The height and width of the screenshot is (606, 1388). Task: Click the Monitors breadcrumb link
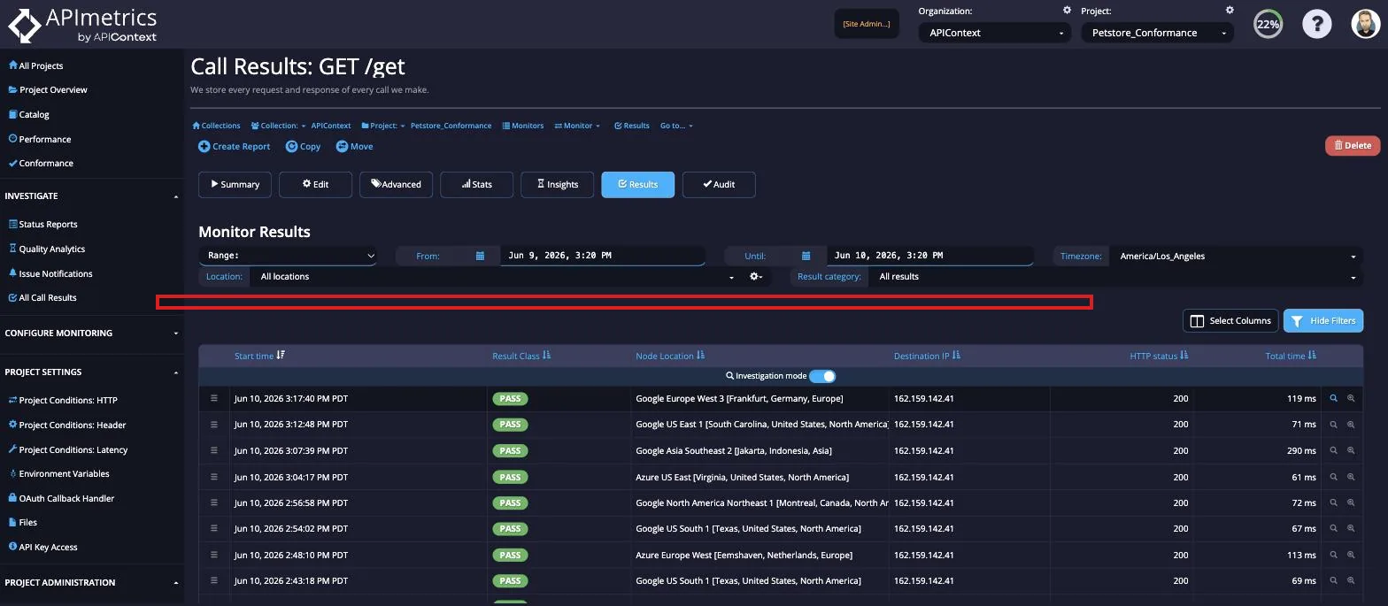(523, 126)
